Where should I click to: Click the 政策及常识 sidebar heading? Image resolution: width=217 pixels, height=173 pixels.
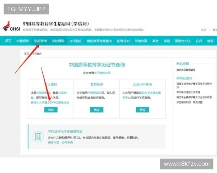tap(184, 78)
